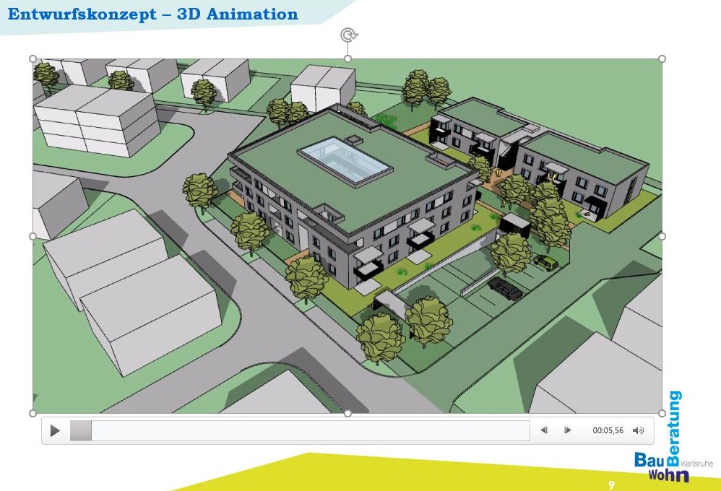Screen dimensions: 721x491
Task: Select the left-middle resize handle of the video
Action: point(33,236)
